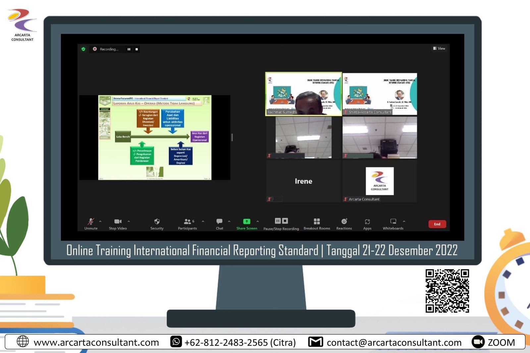Open the View layout menu

coord(439,49)
